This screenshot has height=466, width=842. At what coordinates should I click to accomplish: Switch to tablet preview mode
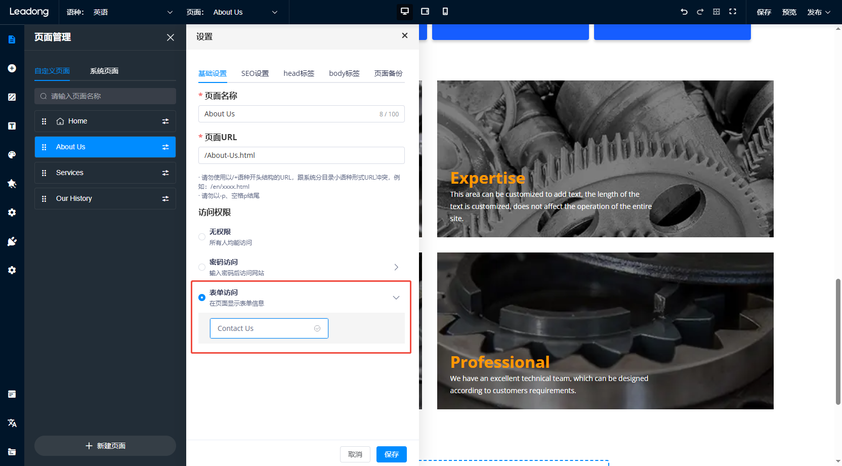click(x=425, y=11)
